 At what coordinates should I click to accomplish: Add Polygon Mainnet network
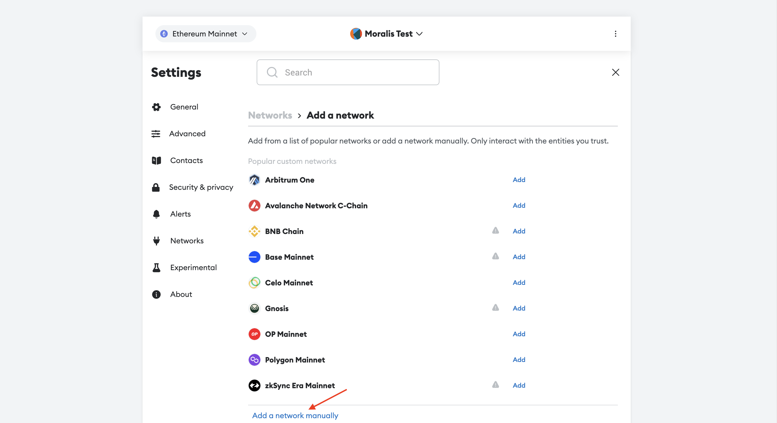pyautogui.click(x=519, y=360)
